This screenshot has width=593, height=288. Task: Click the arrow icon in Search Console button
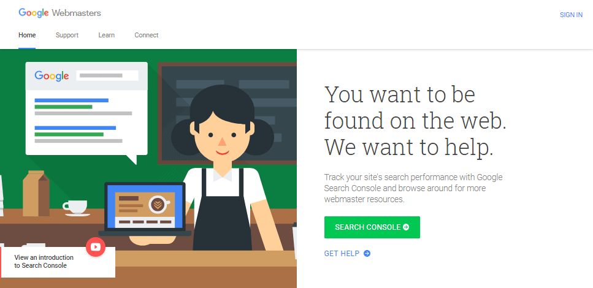(x=406, y=227)
